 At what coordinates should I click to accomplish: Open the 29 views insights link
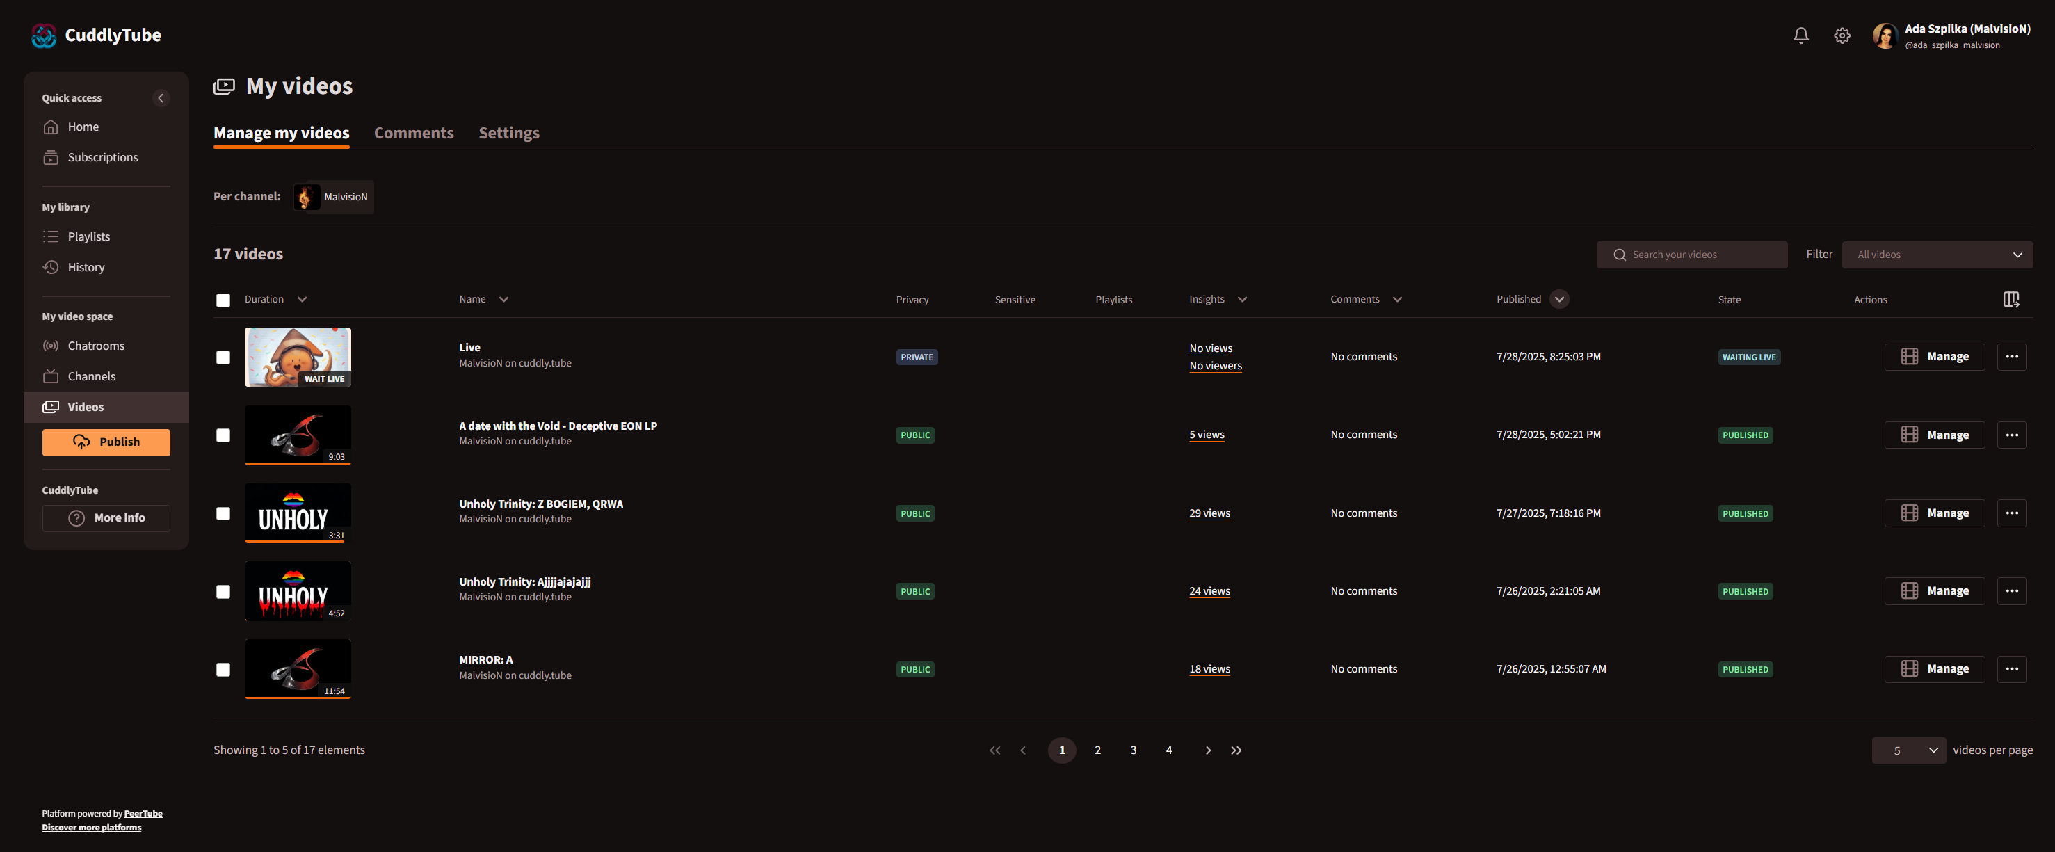[x=1209, y=513]
